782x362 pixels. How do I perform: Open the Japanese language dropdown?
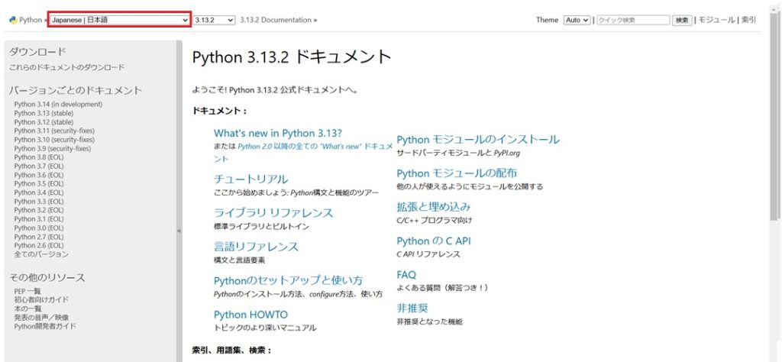pos(119,20)
